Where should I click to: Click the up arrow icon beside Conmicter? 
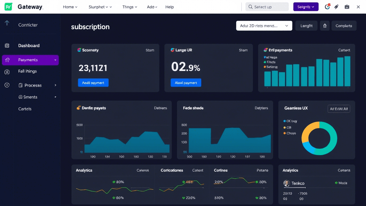(7, 23)
